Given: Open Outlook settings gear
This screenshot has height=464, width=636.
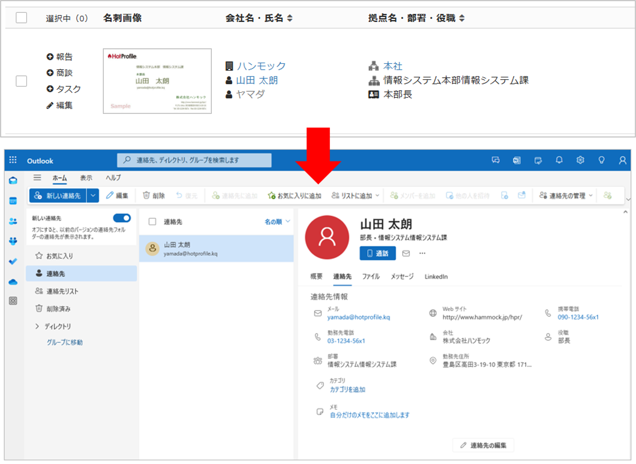Looking at the screenshot, I should 580,160.
